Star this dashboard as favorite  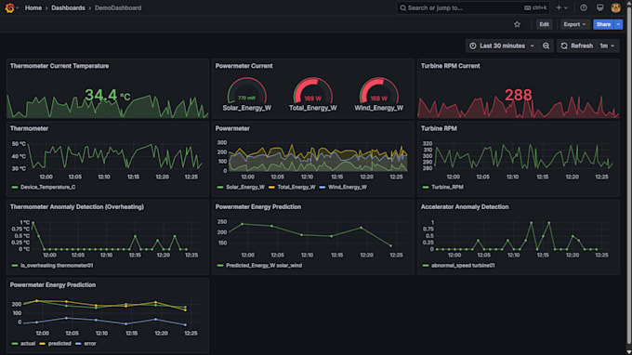click(517, 24)
